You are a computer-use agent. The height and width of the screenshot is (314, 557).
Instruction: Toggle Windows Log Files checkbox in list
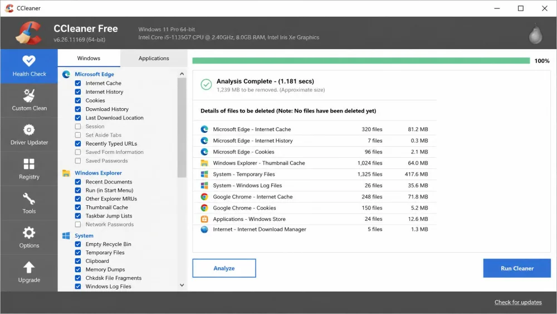pos(78,287)
